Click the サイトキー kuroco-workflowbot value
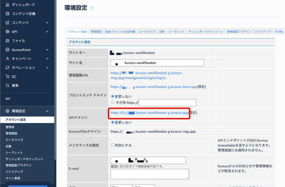Screen dimensions: 285x187 point(133,53)
